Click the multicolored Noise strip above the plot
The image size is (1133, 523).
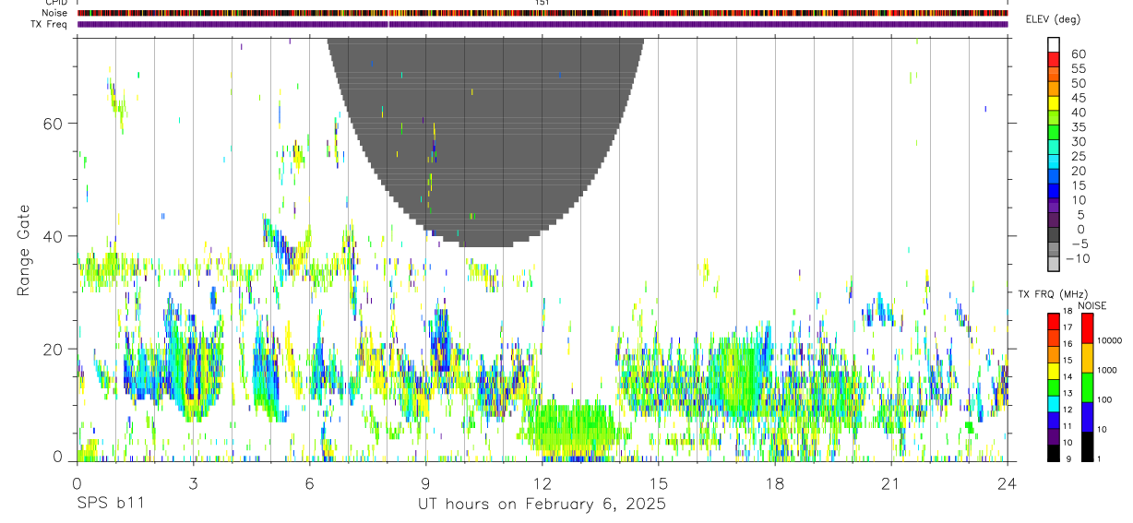(x=542, y=13)
